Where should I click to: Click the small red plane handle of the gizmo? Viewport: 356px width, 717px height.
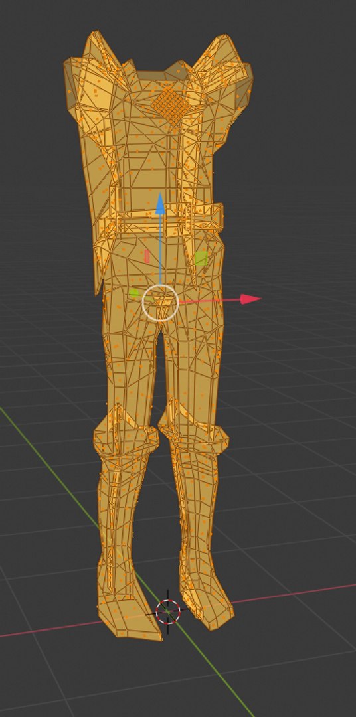(147, 256)
